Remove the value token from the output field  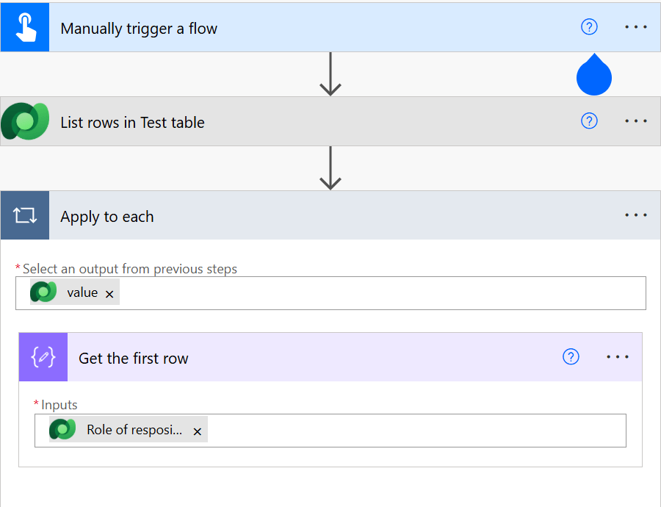pyautogui.click(x=109, y=294)
